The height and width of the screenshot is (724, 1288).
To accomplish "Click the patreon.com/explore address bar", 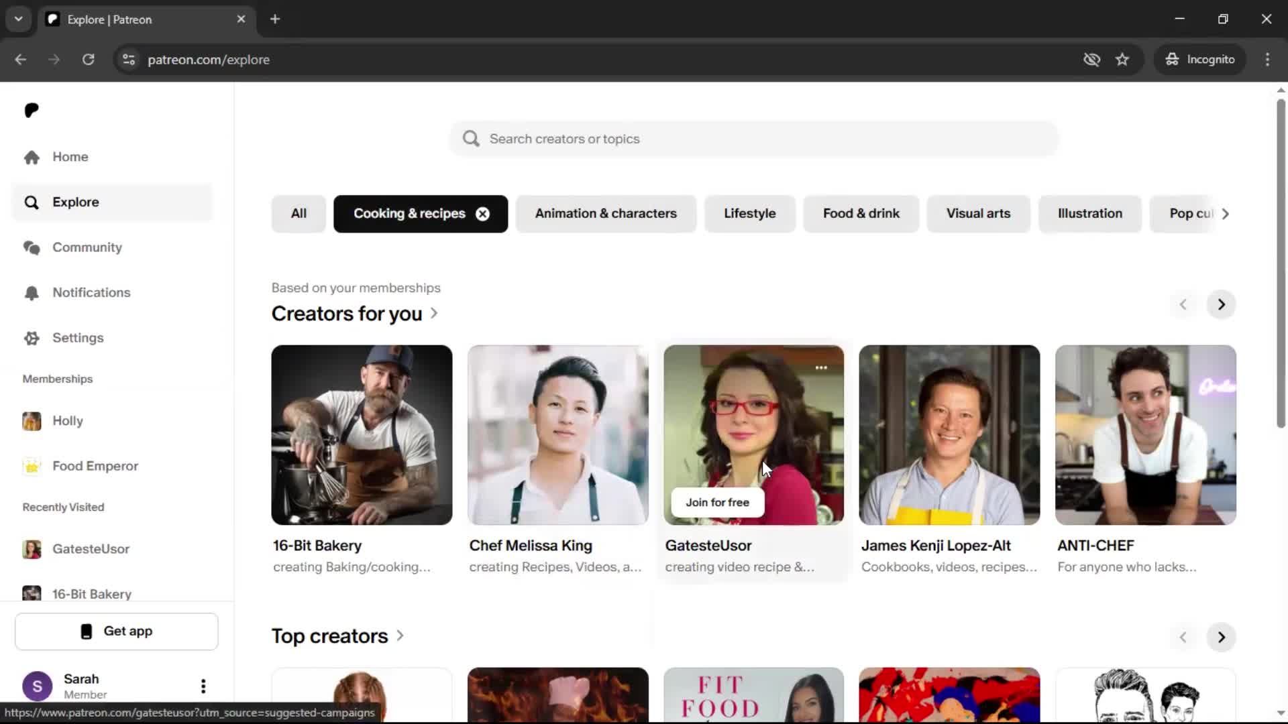I will 208,60.
